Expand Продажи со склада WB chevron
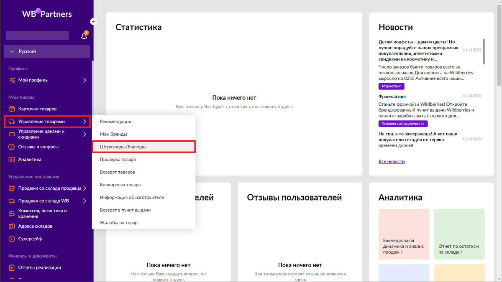Image resolution: width=502 pixels, height=282 pixels. point(85,201)
